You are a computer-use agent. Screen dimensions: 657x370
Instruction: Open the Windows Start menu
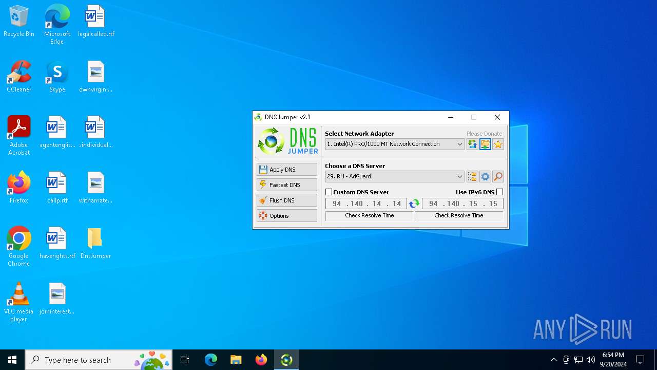12,360
